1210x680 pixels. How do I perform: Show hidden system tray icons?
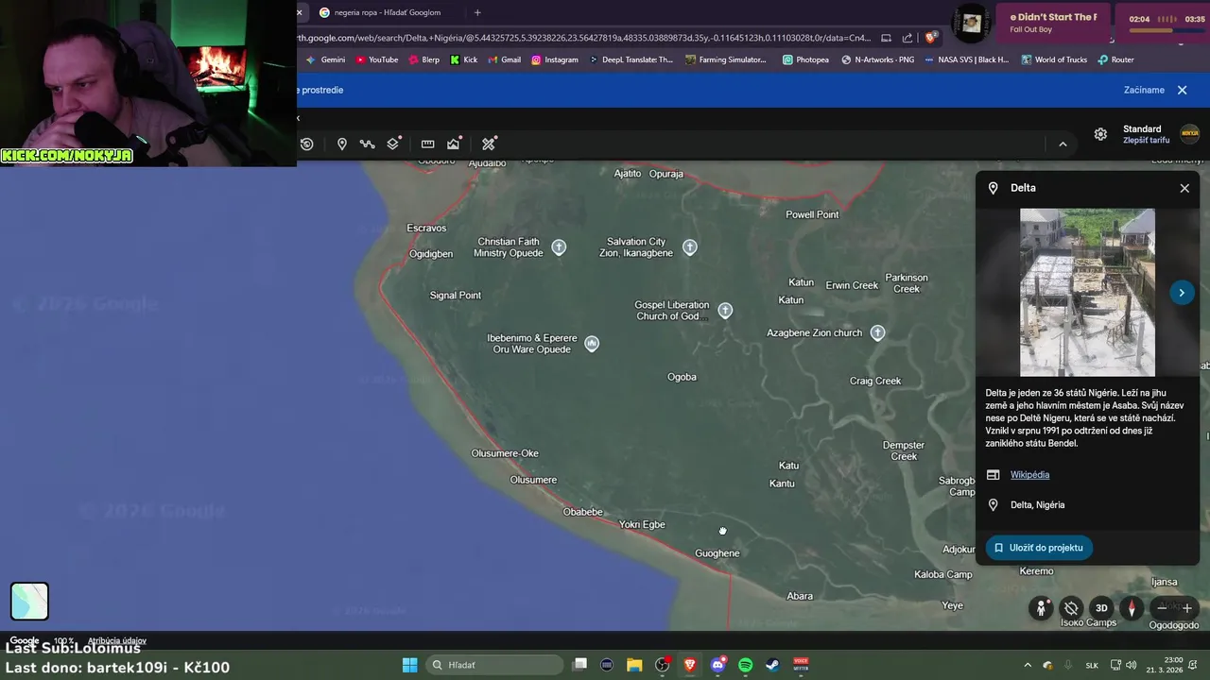1028,665
